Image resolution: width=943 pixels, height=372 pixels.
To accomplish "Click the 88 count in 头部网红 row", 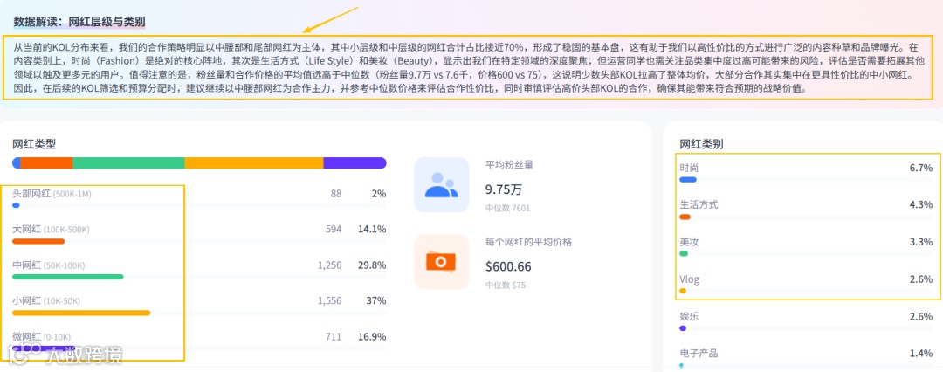I will [336, 194].
